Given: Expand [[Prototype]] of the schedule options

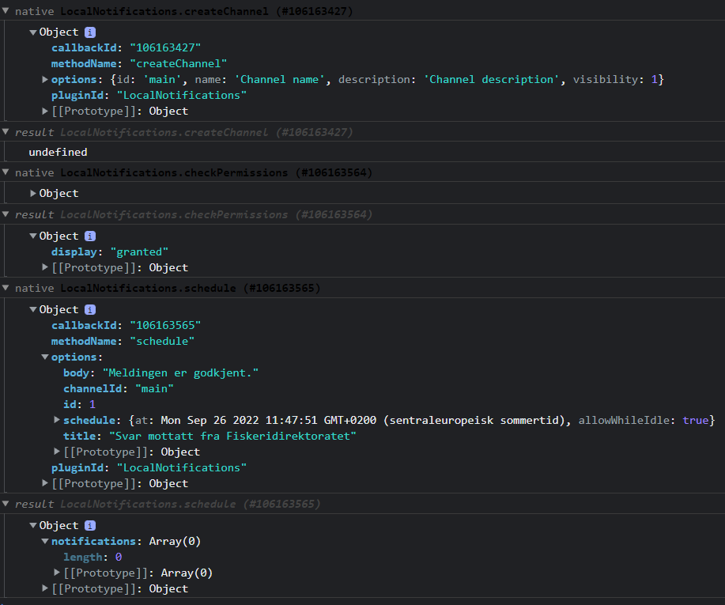Looking at the screenshot, I should coord(56,452).
